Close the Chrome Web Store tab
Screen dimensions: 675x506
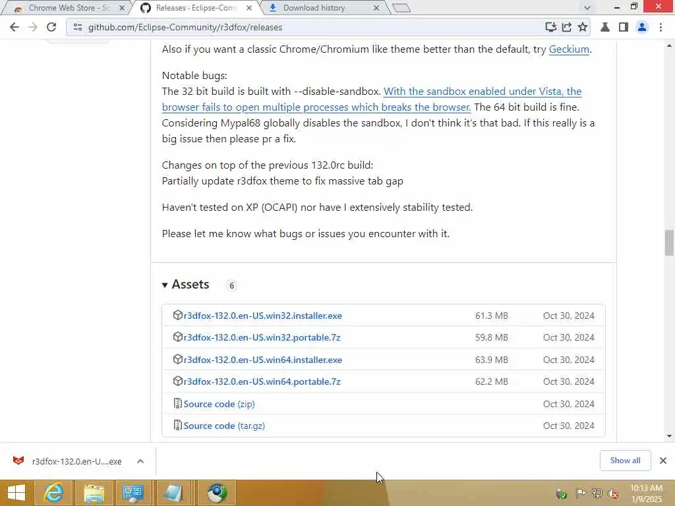click(x=122, y=8)
